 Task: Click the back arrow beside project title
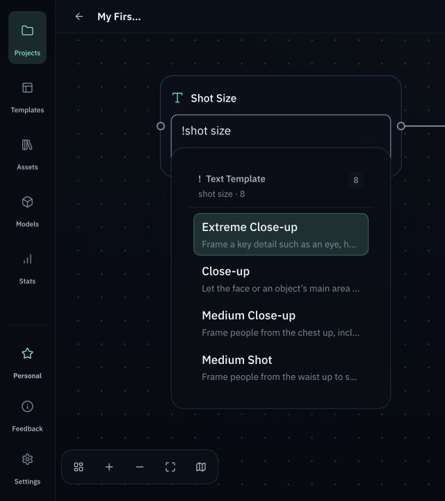tap(79, 16)
